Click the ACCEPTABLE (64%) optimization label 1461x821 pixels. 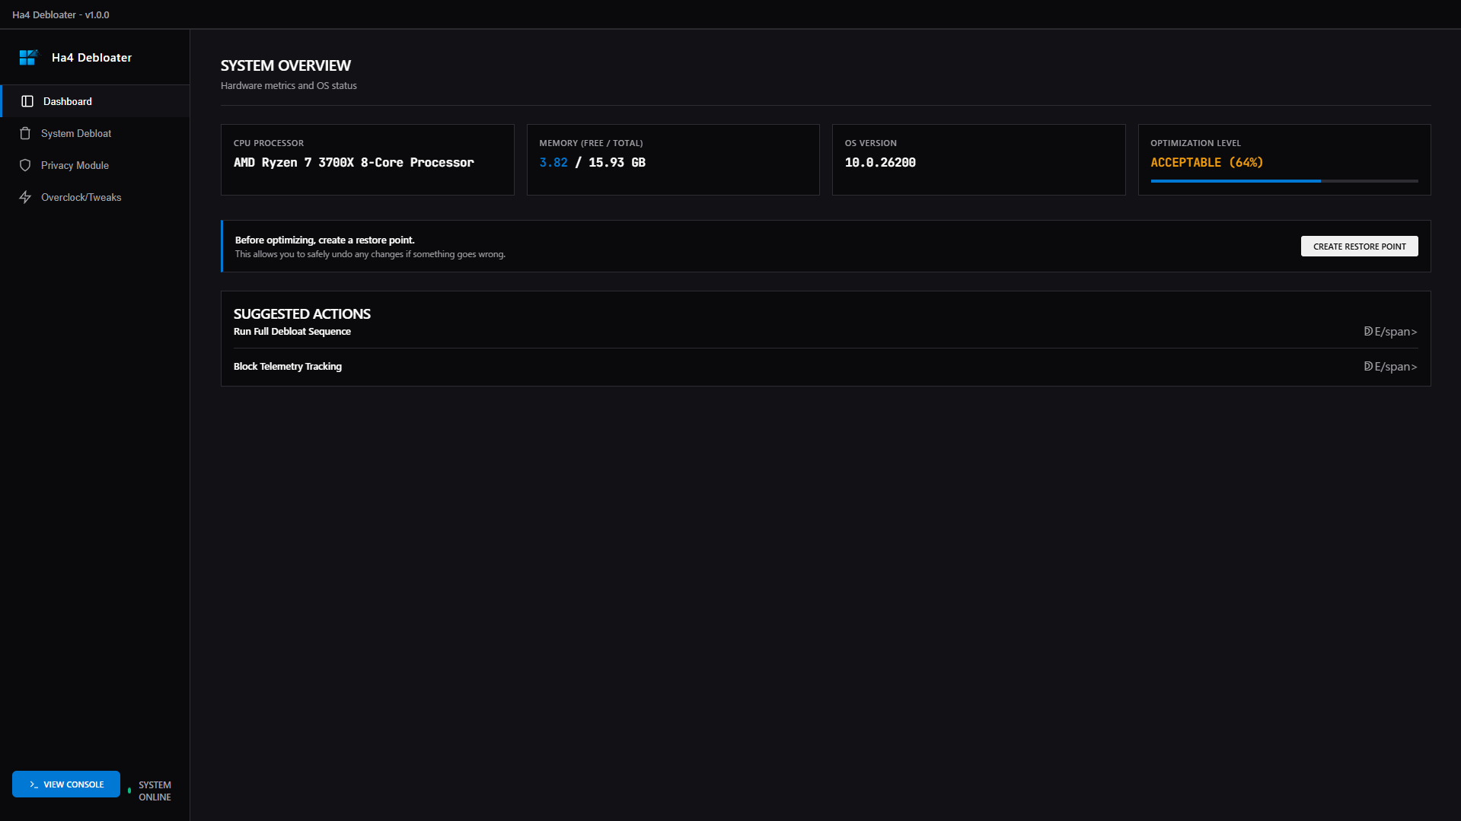click(1205, 162)
